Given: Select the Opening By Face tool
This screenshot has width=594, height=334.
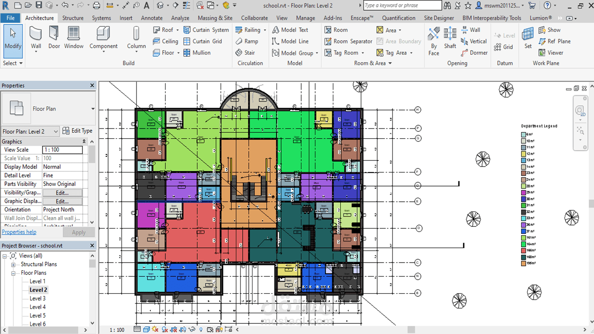Looking at the screenshot, I should 434,41.
